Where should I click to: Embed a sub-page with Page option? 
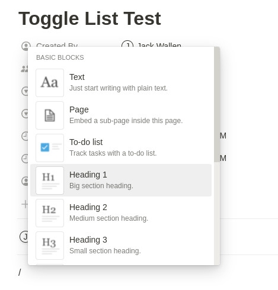[121, 115]
